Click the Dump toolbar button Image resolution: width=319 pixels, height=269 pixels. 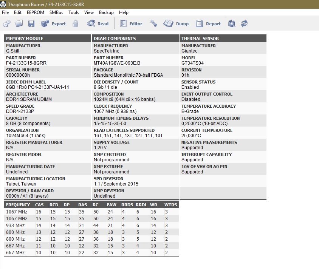(176, 23)
